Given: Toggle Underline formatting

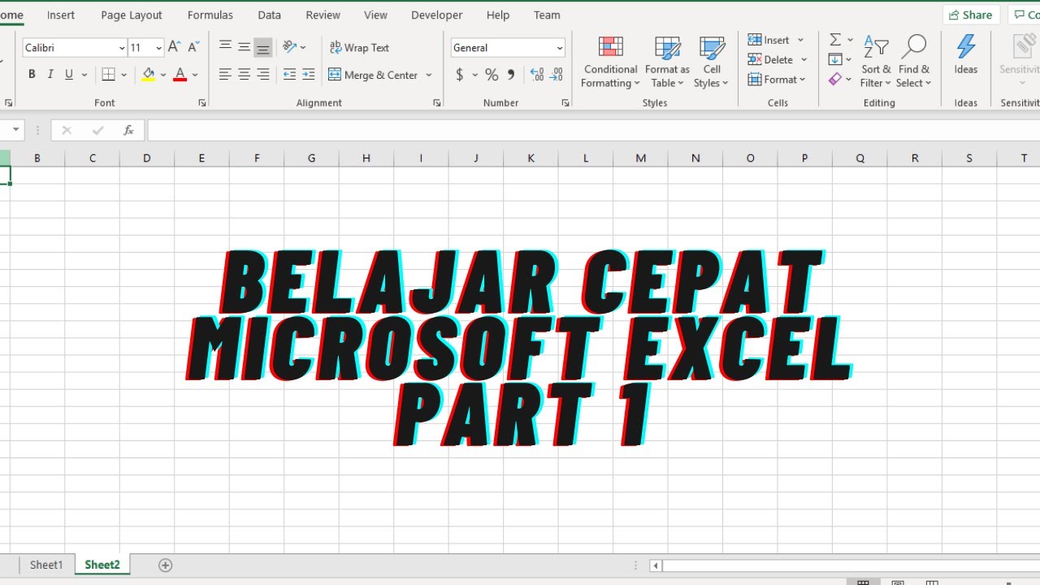Looking at the screenshot, I should [69, 75].
